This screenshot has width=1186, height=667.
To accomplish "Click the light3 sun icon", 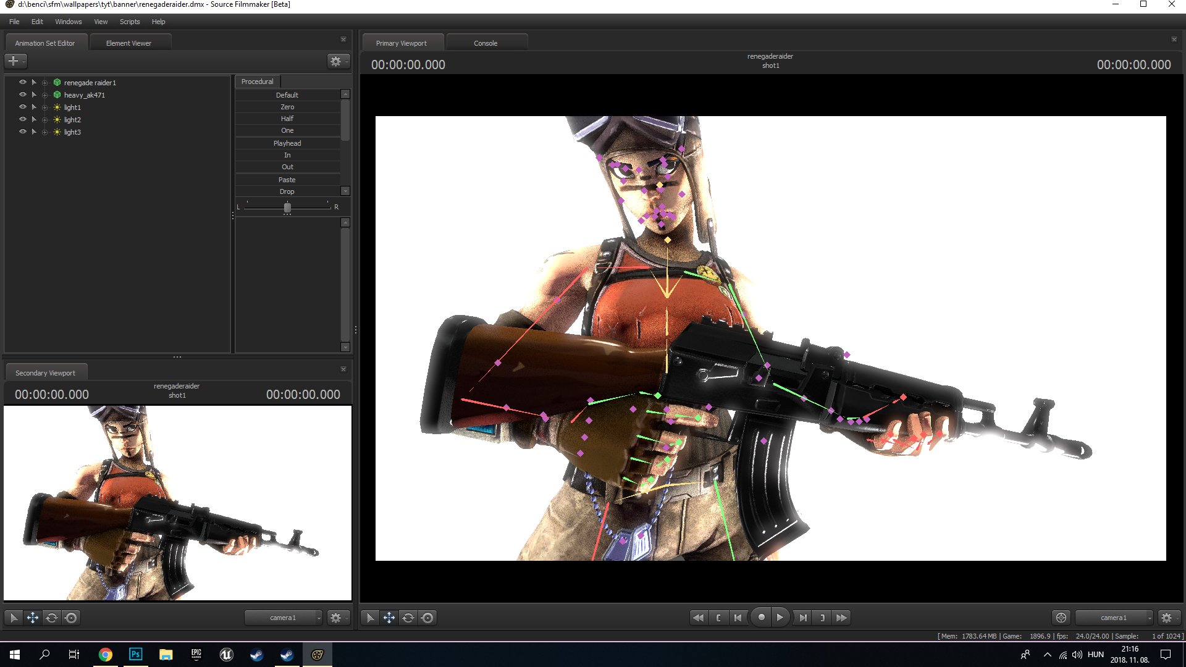I will pos(57,132).
